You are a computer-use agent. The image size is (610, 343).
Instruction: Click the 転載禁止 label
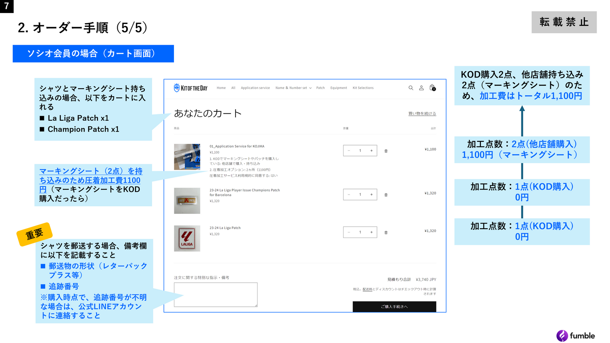pos(564,22)
